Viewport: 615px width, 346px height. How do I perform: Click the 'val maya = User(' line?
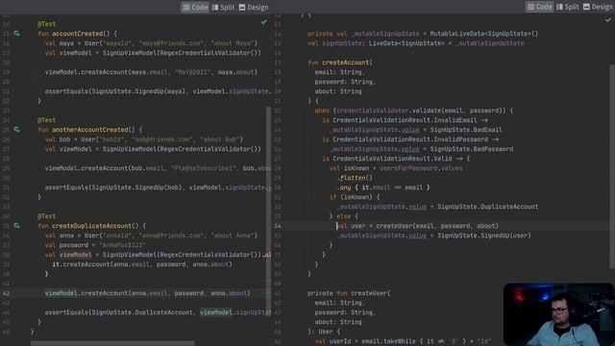[151, 43]
